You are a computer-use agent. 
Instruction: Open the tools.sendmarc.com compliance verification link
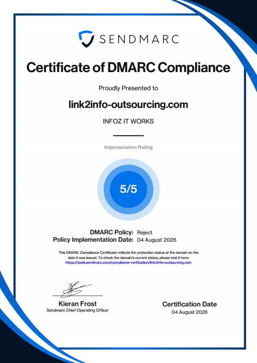[x=128, y=262]
